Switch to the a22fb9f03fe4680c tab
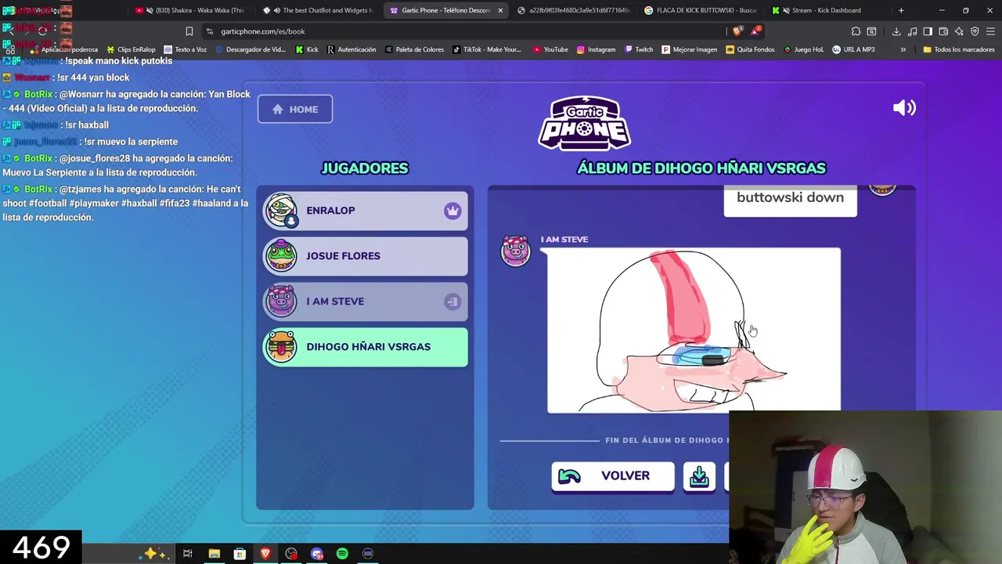The height and width of the screenshot is (564, 1002). 574,10
